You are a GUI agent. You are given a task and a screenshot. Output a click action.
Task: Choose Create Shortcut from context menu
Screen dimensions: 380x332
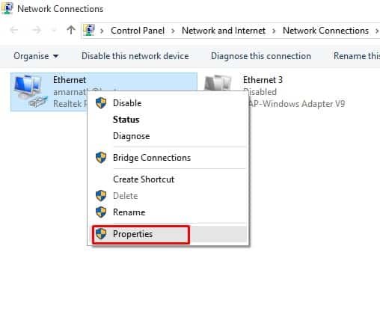tap(144, 179)
